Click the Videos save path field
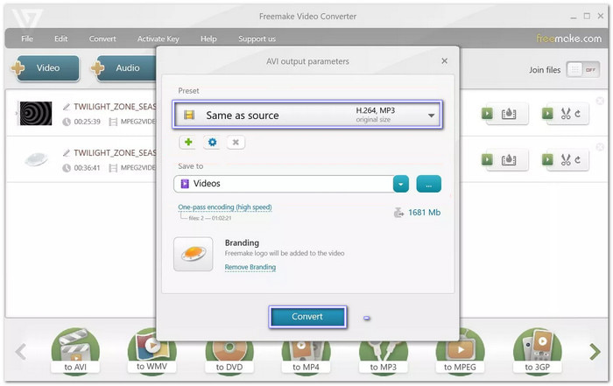 point(284,184)
